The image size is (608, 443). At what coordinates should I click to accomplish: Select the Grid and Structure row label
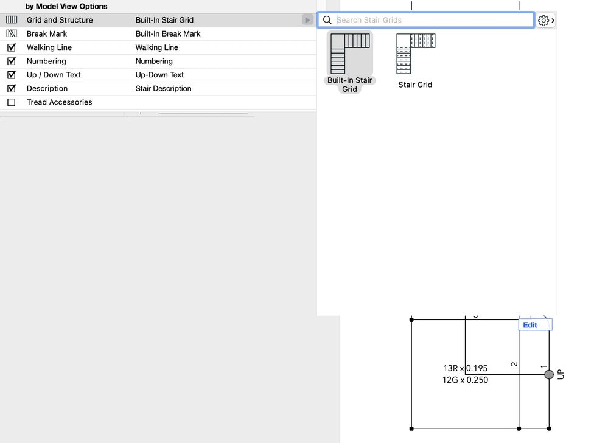(60, 19)
